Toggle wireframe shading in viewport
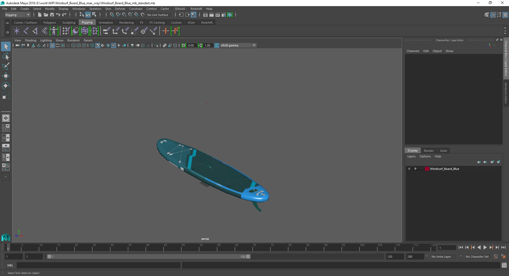Viewport: 509px width, 276px height. point(92,45)
